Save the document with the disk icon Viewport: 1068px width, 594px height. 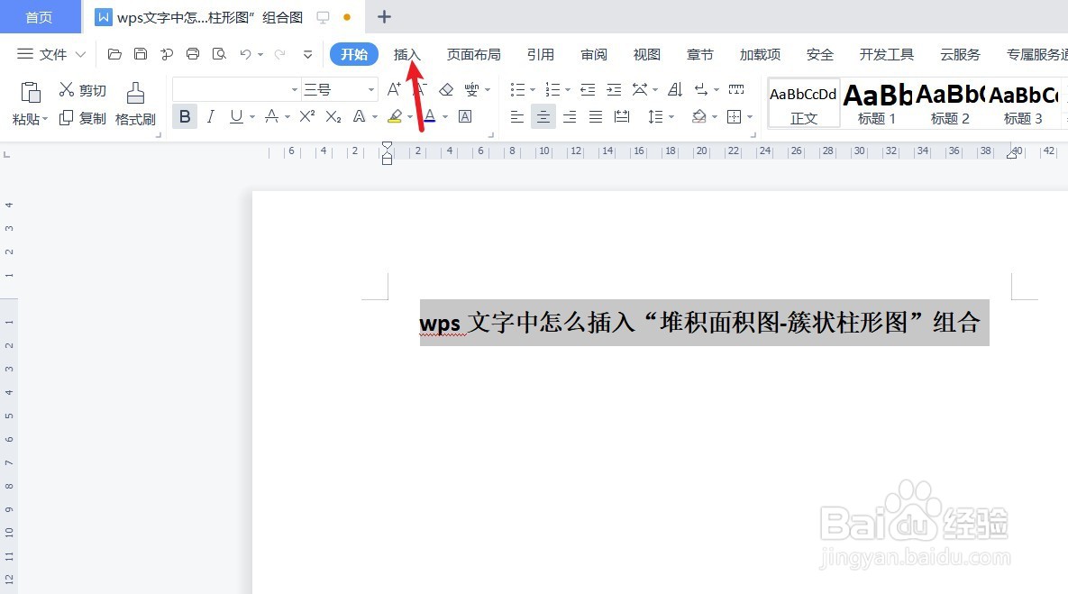pos(141,54)
